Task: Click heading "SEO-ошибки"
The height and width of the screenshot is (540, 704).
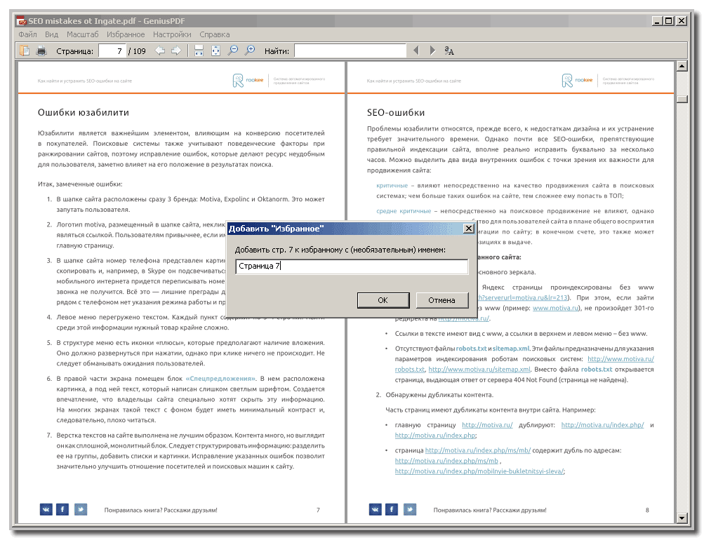Action: 396,113
